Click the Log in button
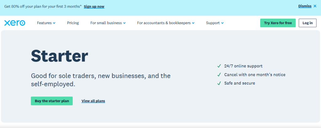 (x=308, y=23)
